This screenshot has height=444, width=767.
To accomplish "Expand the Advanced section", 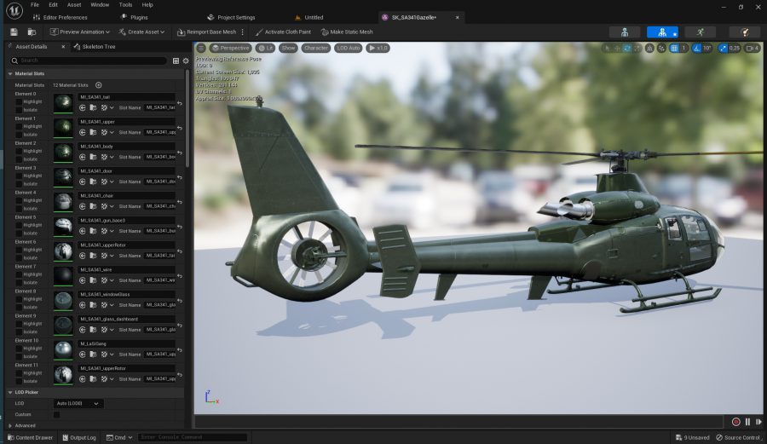I will tap(10, 425).
